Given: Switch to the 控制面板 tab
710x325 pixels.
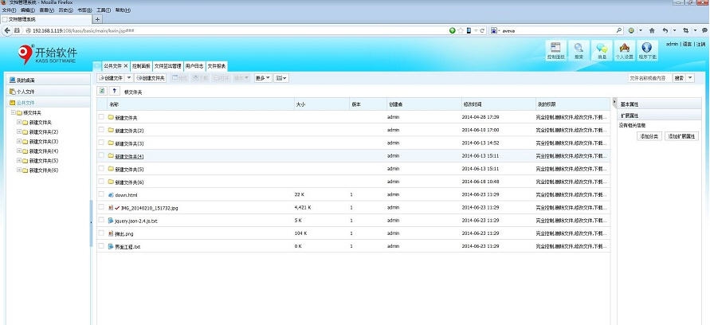Looking at the screenshot, I should [x=141, y=66].
